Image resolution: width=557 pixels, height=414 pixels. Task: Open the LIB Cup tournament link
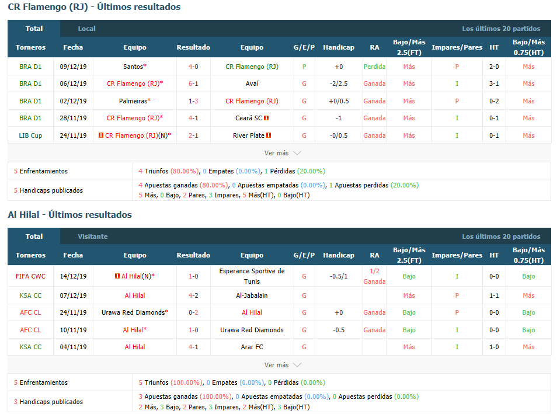[30, 135]
